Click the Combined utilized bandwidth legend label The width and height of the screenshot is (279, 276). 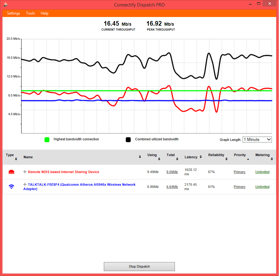coord(157,139)
